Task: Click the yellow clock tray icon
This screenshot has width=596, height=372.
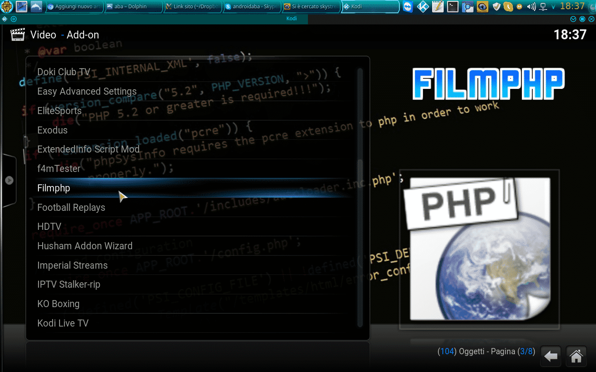Action: point(508,7)
